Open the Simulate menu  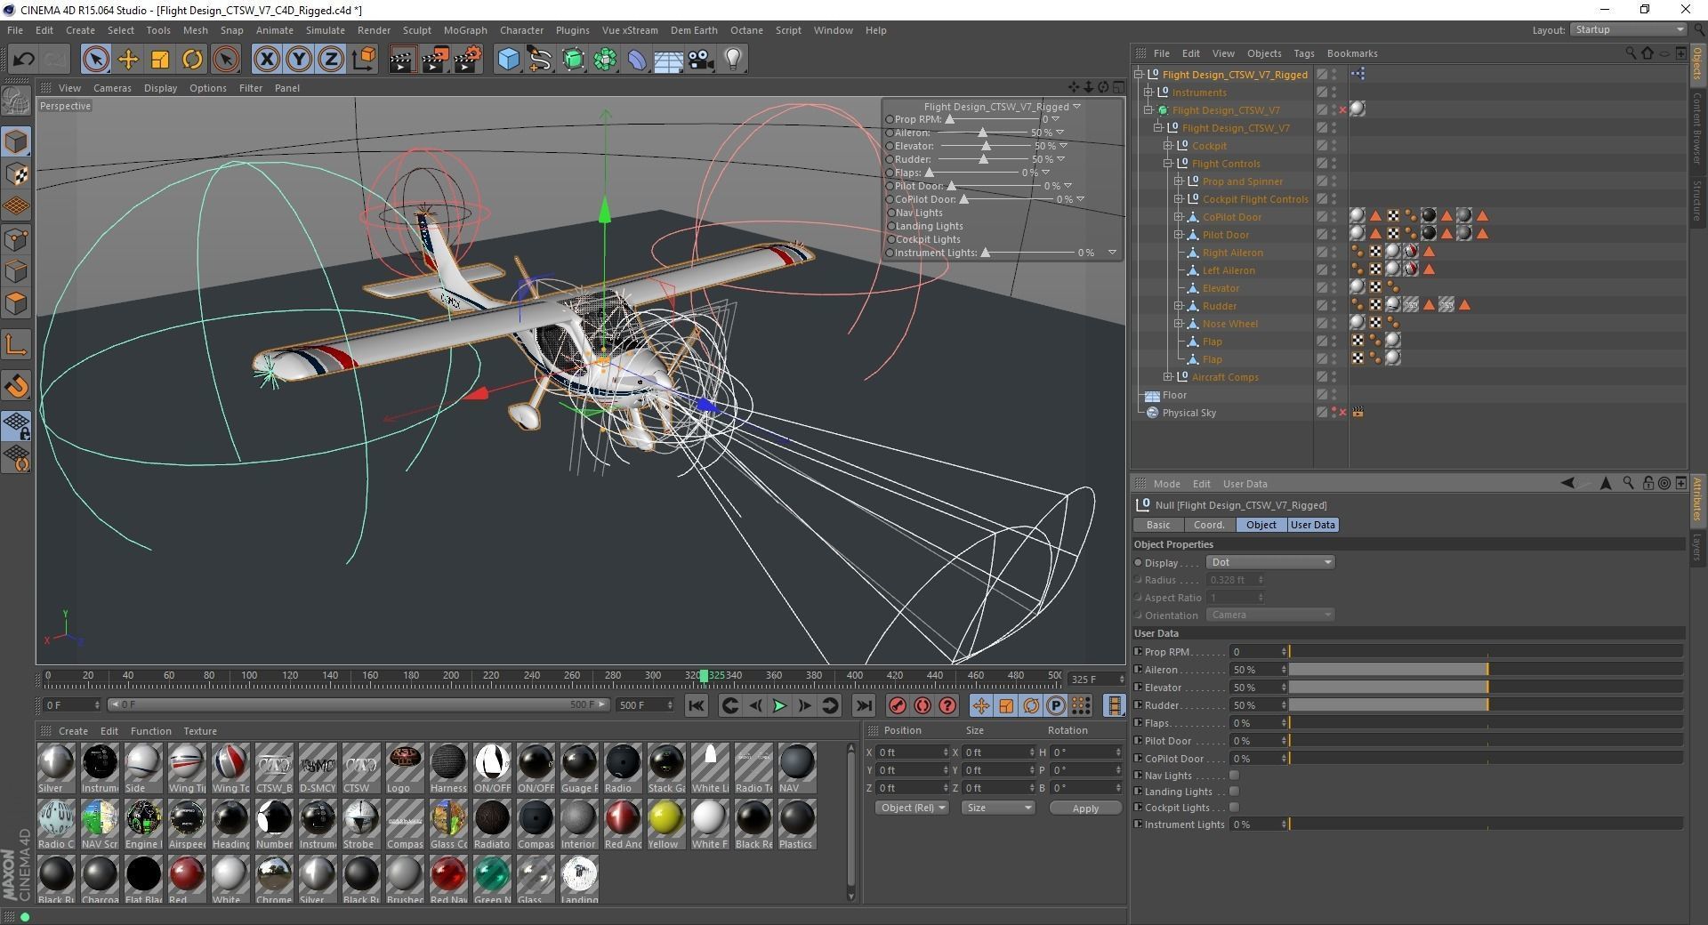pyautogui.click(x=325, y=30)
